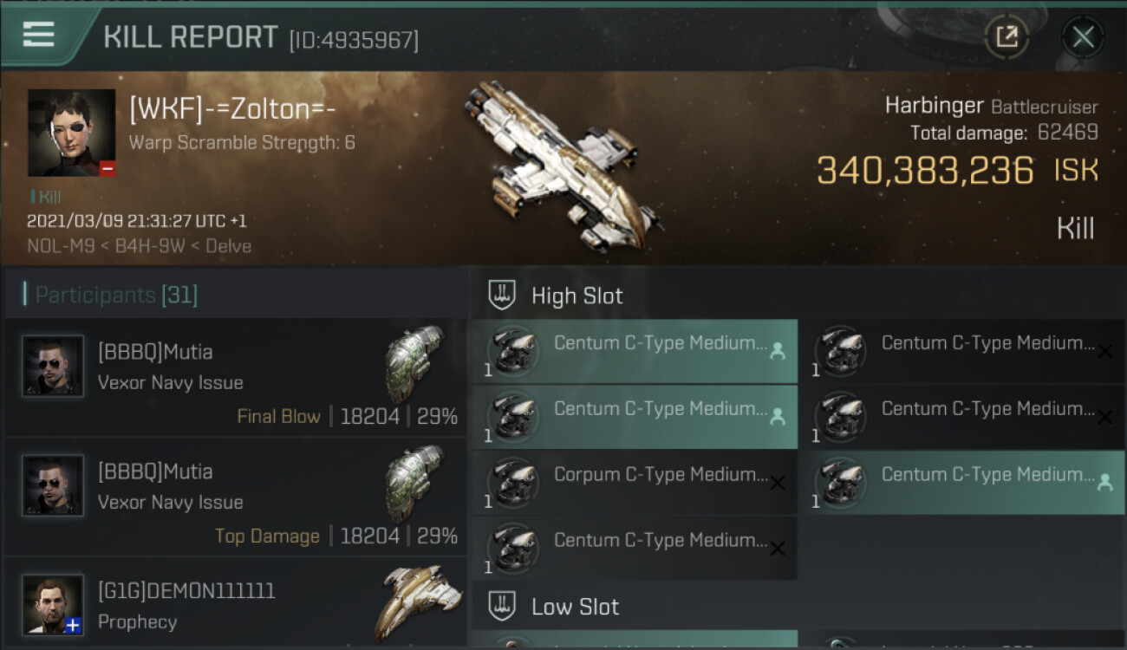The width and height of the screenshot is (1127, 650).
Task: Click the share kill report icon
Action: click(1006, 37)
